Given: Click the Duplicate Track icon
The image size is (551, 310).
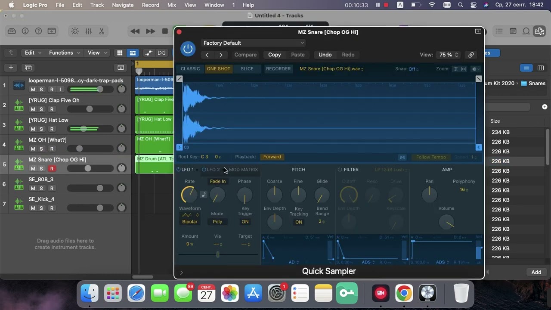Looking at the screenshot, I should (28, 68).
